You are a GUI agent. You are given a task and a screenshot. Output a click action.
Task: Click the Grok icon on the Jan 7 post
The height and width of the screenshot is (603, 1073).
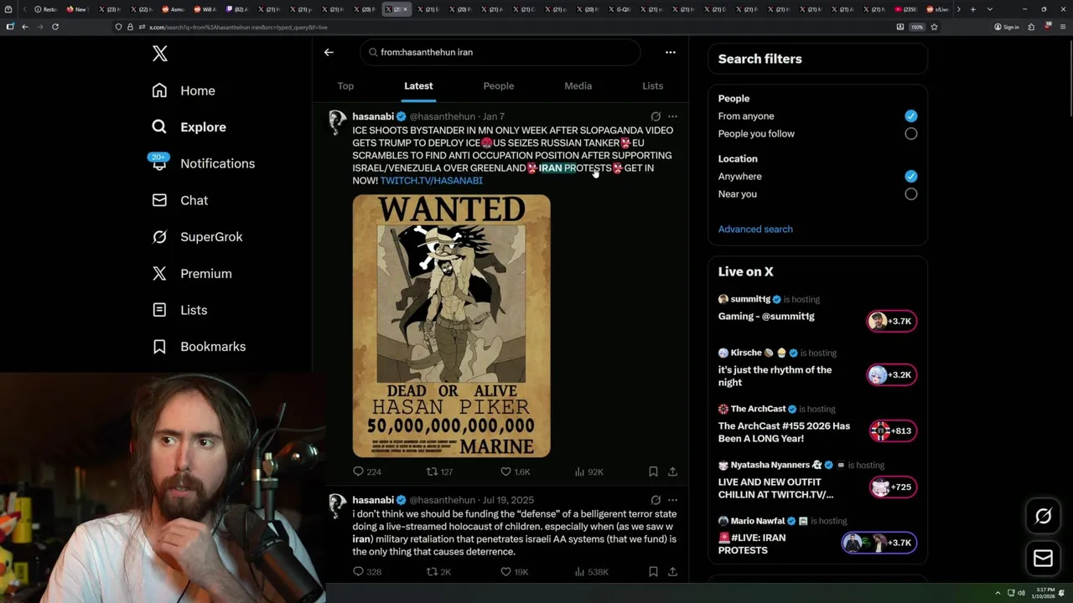click(x=656, y=116)
